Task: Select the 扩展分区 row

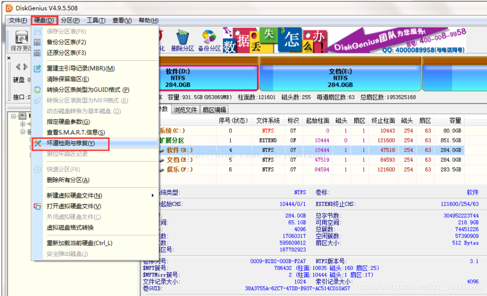Action: (x=311, y=140)
